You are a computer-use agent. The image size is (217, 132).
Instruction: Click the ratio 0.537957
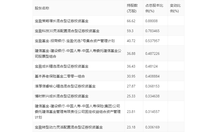(152, 41)
